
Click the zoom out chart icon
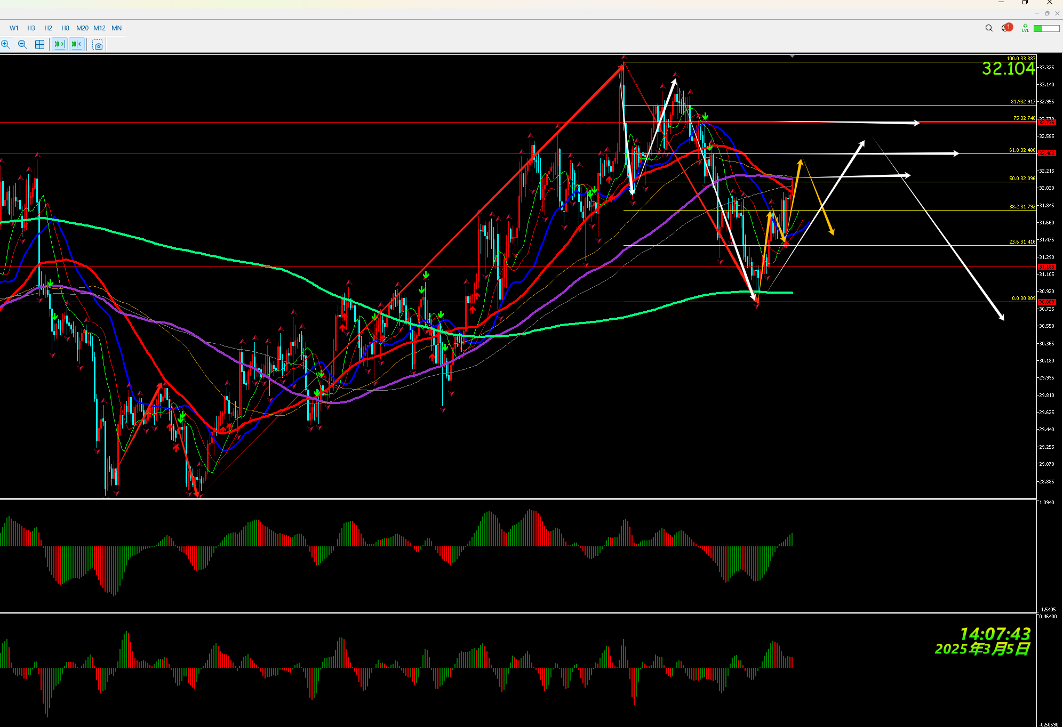tap(22, 45)
